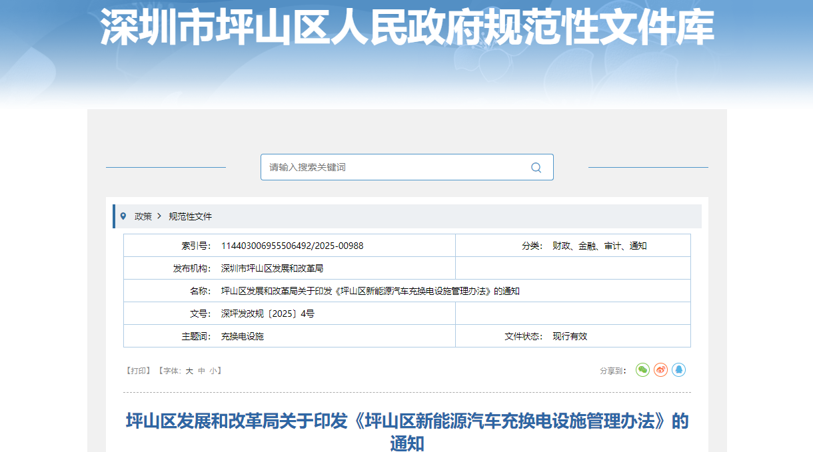The image size is (813, 452).
Task: Go to 规范性文件 breadcrumb link
Action: pyautogui.click(x=190, y=216)
